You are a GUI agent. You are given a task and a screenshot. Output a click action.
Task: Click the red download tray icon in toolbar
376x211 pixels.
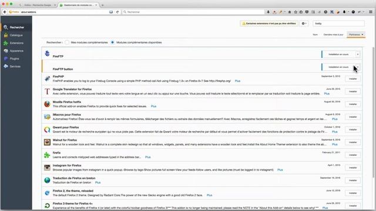coord(274,12)
